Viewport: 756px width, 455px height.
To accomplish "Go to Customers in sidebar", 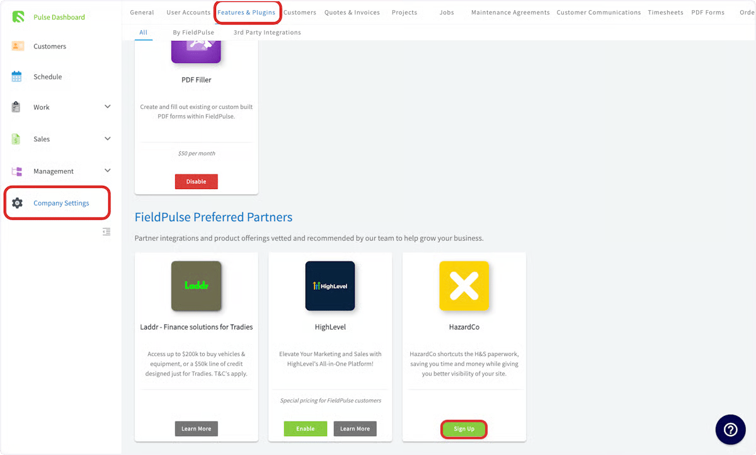I will [50, 46].
